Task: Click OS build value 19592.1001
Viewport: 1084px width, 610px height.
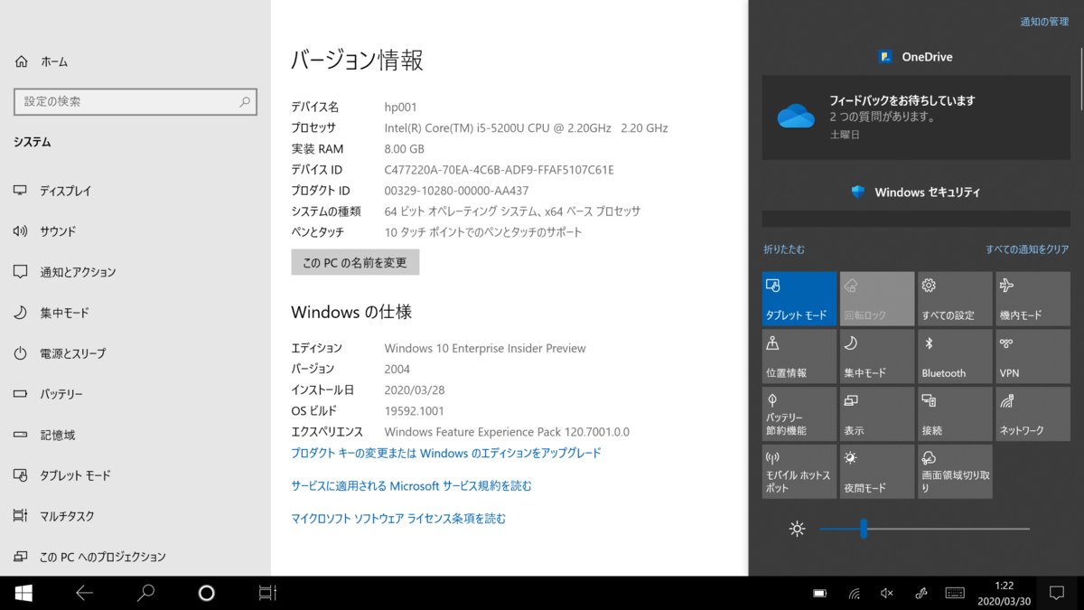Action: (415, 410)
